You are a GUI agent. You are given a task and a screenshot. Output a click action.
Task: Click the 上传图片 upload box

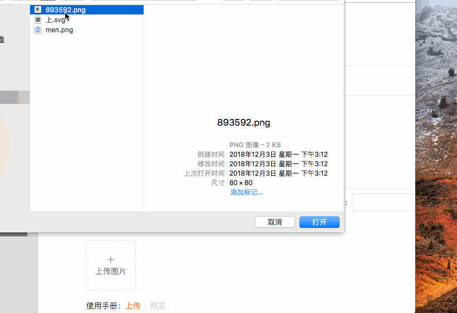click(x=111, y=265)
